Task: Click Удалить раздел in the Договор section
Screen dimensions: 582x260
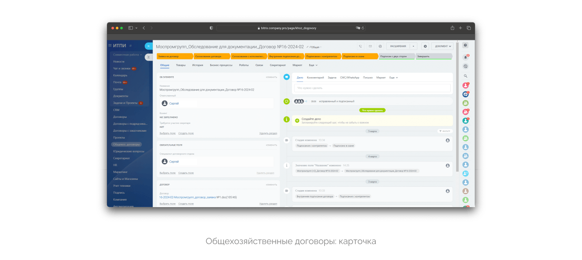Action: (x=268, y=203)
